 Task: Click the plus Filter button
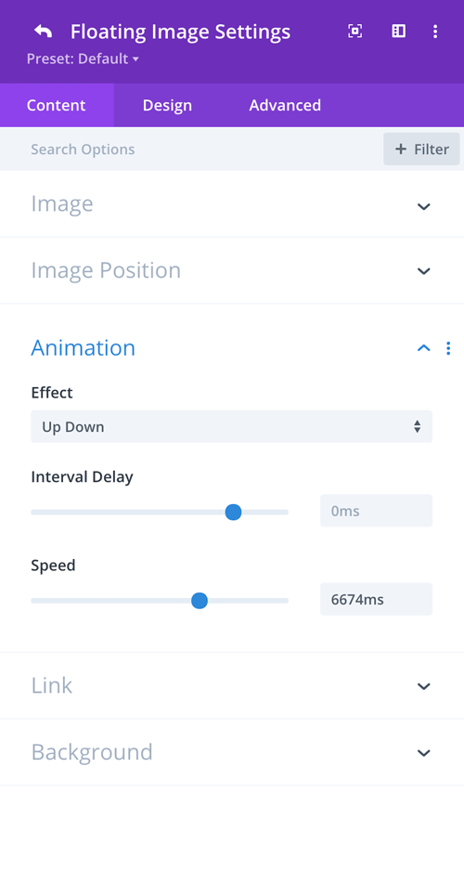tap(421, 149)
